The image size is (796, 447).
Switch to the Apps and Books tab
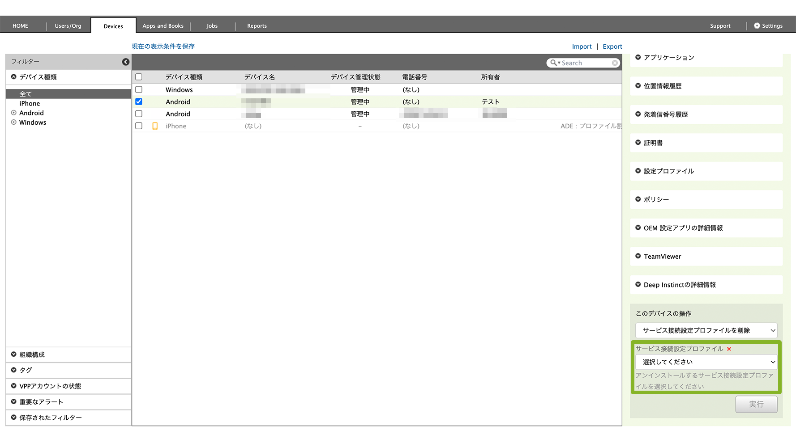tap(163, 26)
